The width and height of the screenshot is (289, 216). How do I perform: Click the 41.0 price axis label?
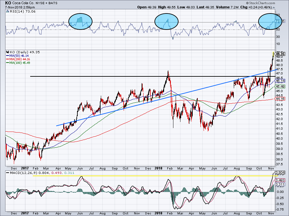click(279, 128)
